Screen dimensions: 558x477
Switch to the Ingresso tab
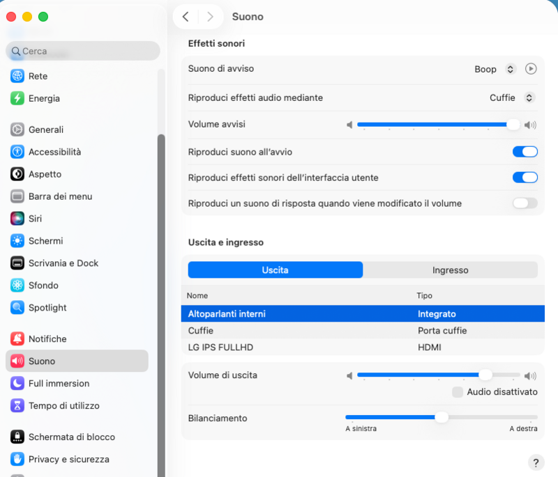(450, 270)
